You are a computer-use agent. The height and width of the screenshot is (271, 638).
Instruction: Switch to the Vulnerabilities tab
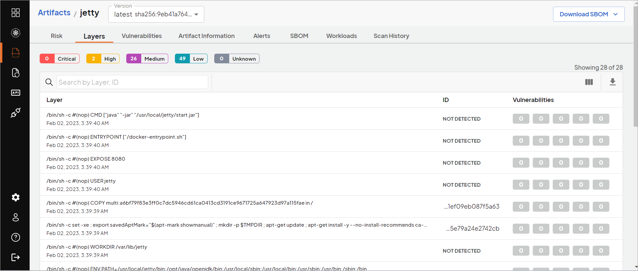click(142, 36)
